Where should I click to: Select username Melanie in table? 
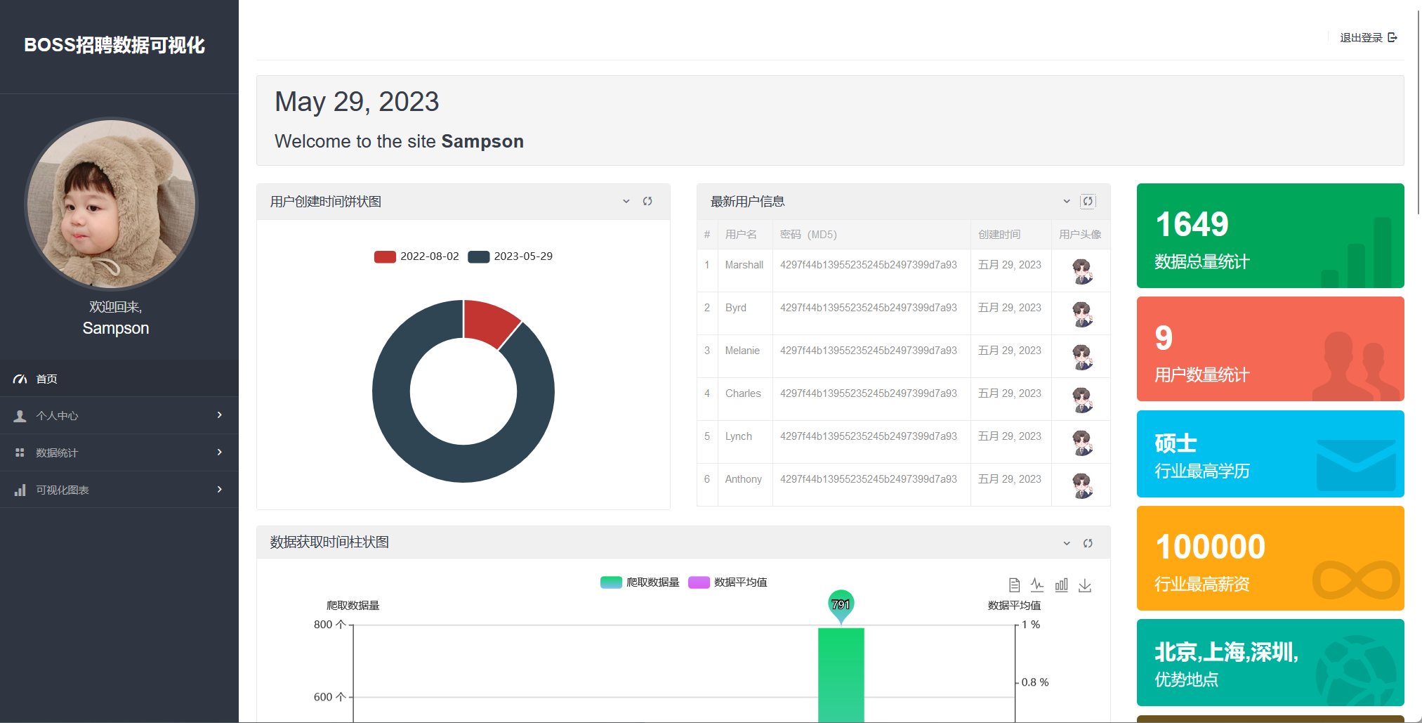pos(742,351)
